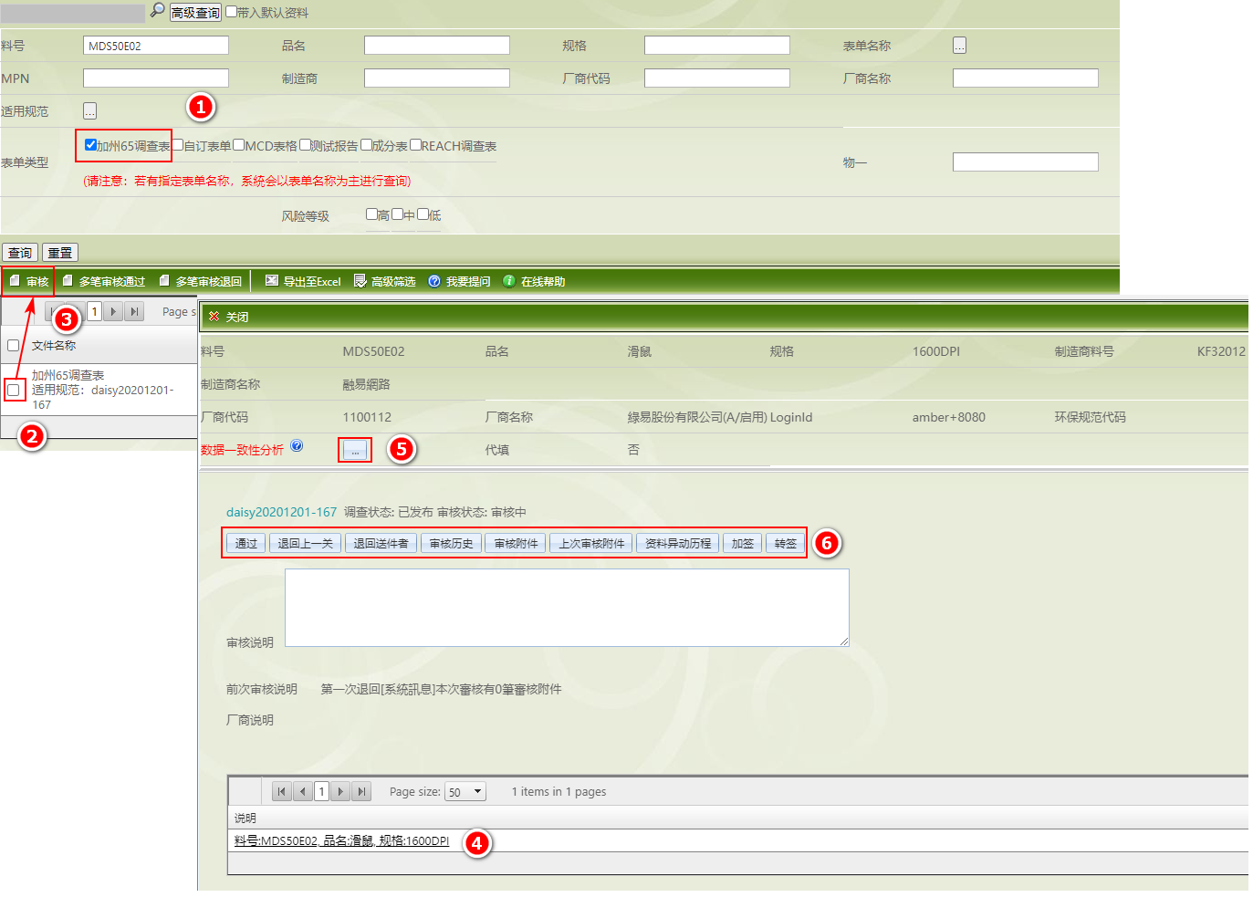Open 在线帮助 online help
The image size is (1253, 897).
pos(534,281)
